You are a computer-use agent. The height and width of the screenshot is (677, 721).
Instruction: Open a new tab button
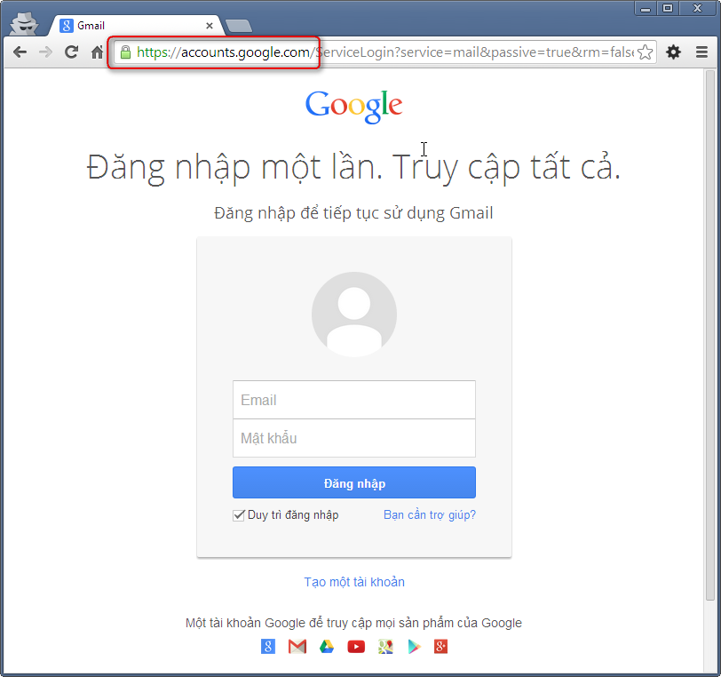239,26
